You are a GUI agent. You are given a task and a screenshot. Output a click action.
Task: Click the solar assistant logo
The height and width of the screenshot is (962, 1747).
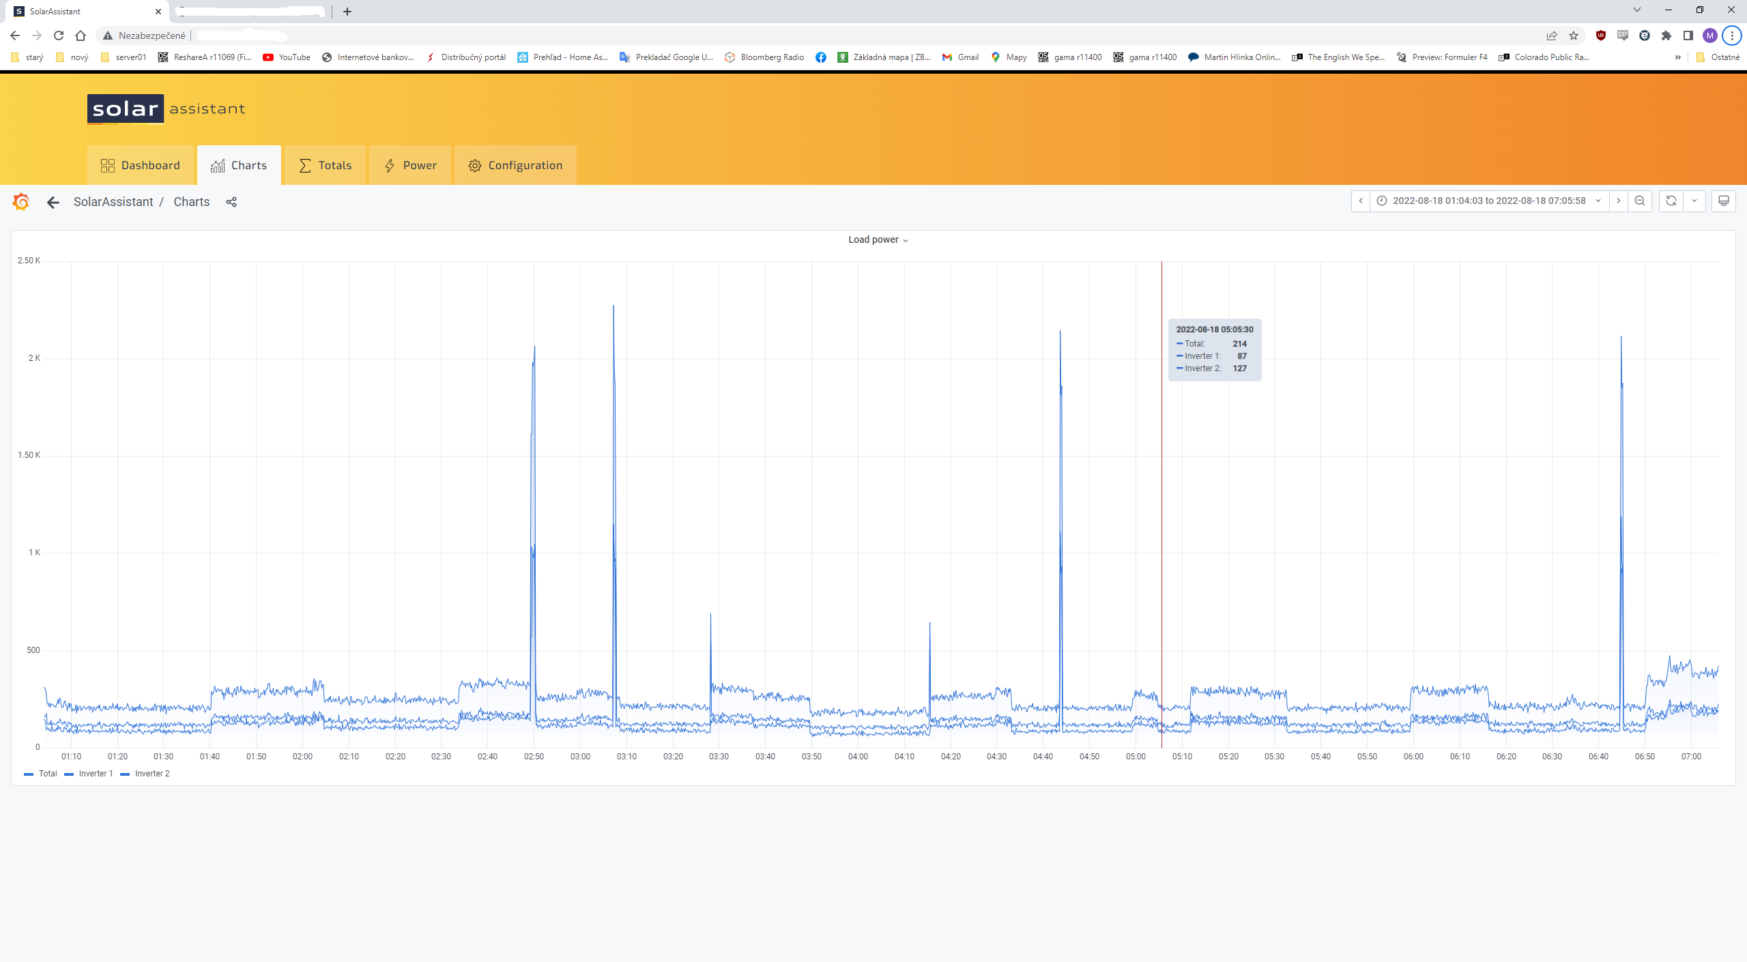pos(167,109)
